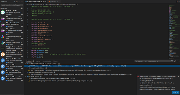Click the src breadcrumb segment
The width and height of the screenshot is (180, 95).
pos(42,4)
